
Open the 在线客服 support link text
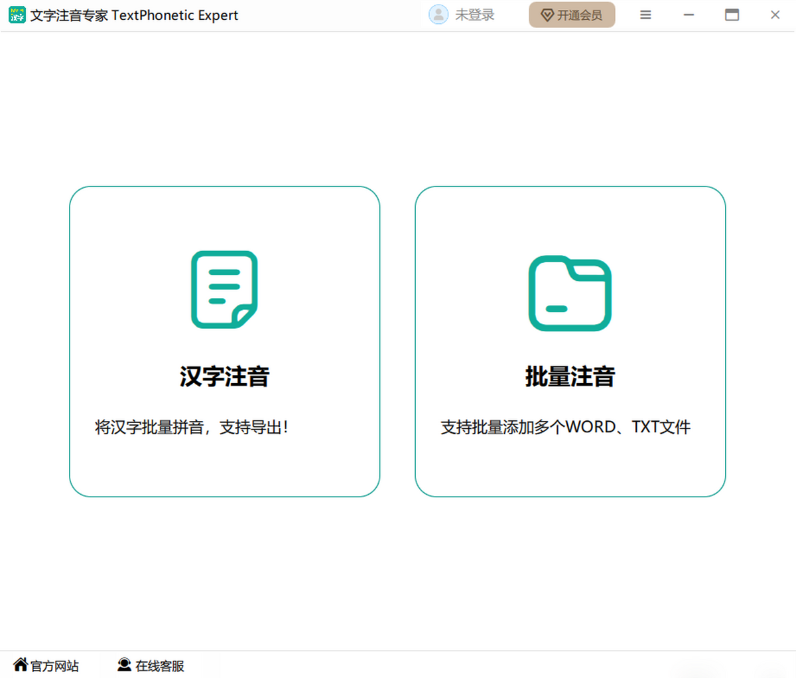[160, 665]
